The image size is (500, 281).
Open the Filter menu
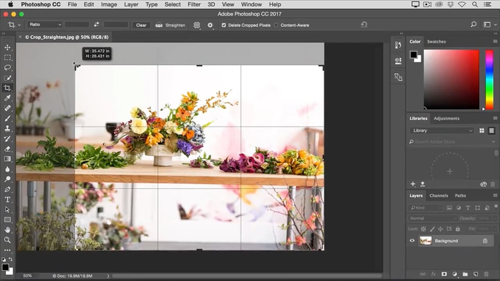pyautogui.click(x=194, y=4)
